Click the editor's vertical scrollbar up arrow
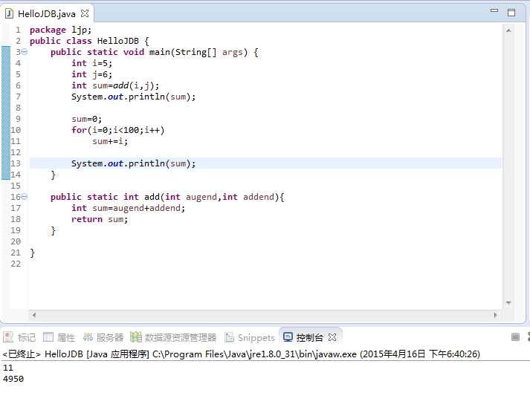This screenshot has height=410, width=530. coord(508,30)
